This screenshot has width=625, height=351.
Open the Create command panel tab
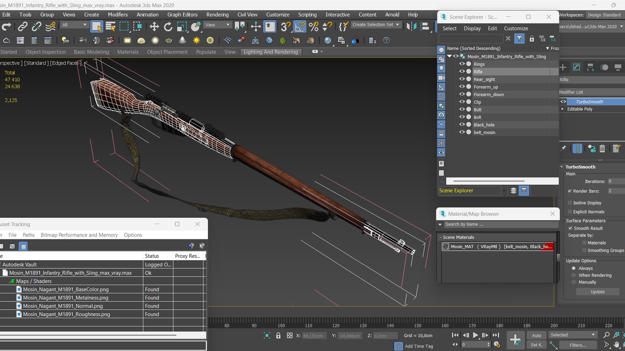coord(563,67)
